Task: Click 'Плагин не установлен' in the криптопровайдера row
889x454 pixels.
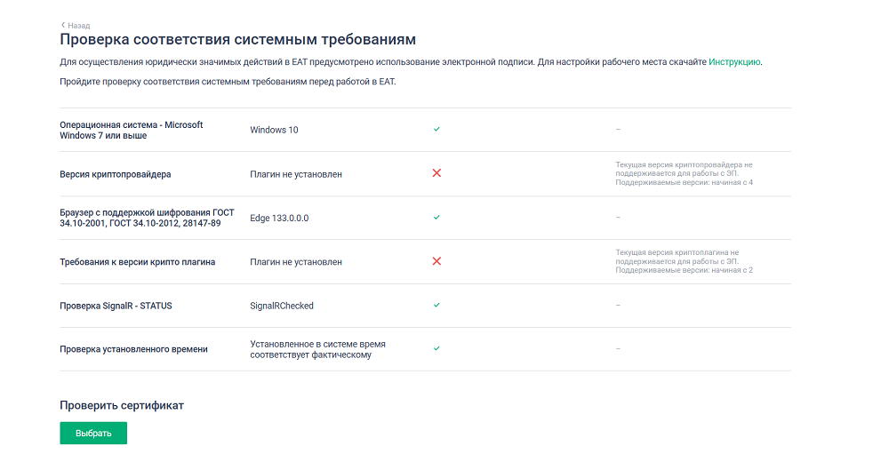Action: tap(296, 174)
